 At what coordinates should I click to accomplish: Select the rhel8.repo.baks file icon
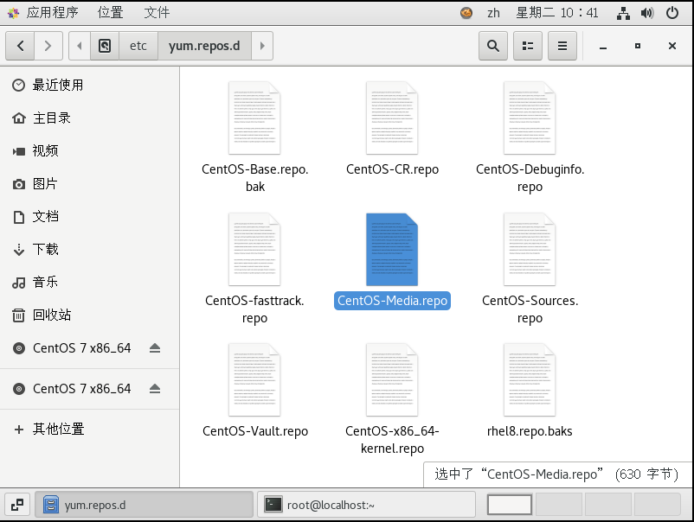click(x=530, y=379)
